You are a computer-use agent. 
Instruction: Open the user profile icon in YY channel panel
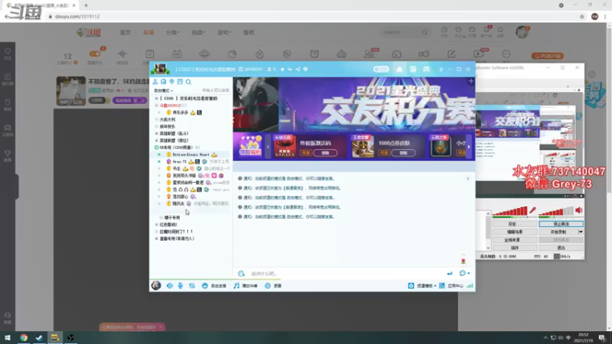tap(155, 82)
